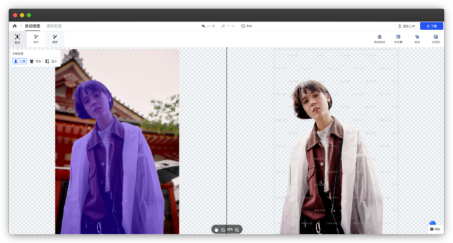
Task: Choose the clothing-icon product recognition type
Action: click(x=35, y=62)
